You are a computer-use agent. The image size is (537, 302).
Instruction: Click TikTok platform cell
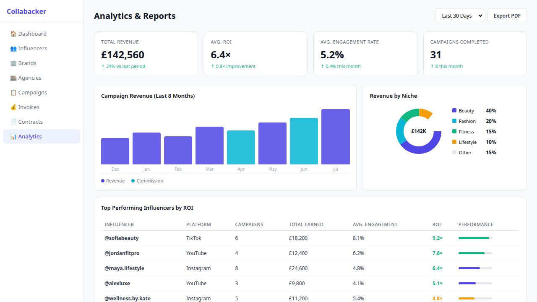(194, 238)
